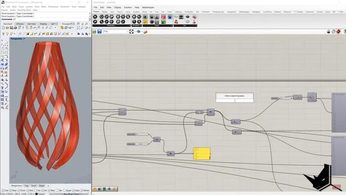
Task: Click the Enscape orange shield icon
Action: point(62,28)
